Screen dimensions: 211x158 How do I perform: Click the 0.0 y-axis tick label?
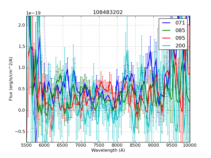[22, 110]
